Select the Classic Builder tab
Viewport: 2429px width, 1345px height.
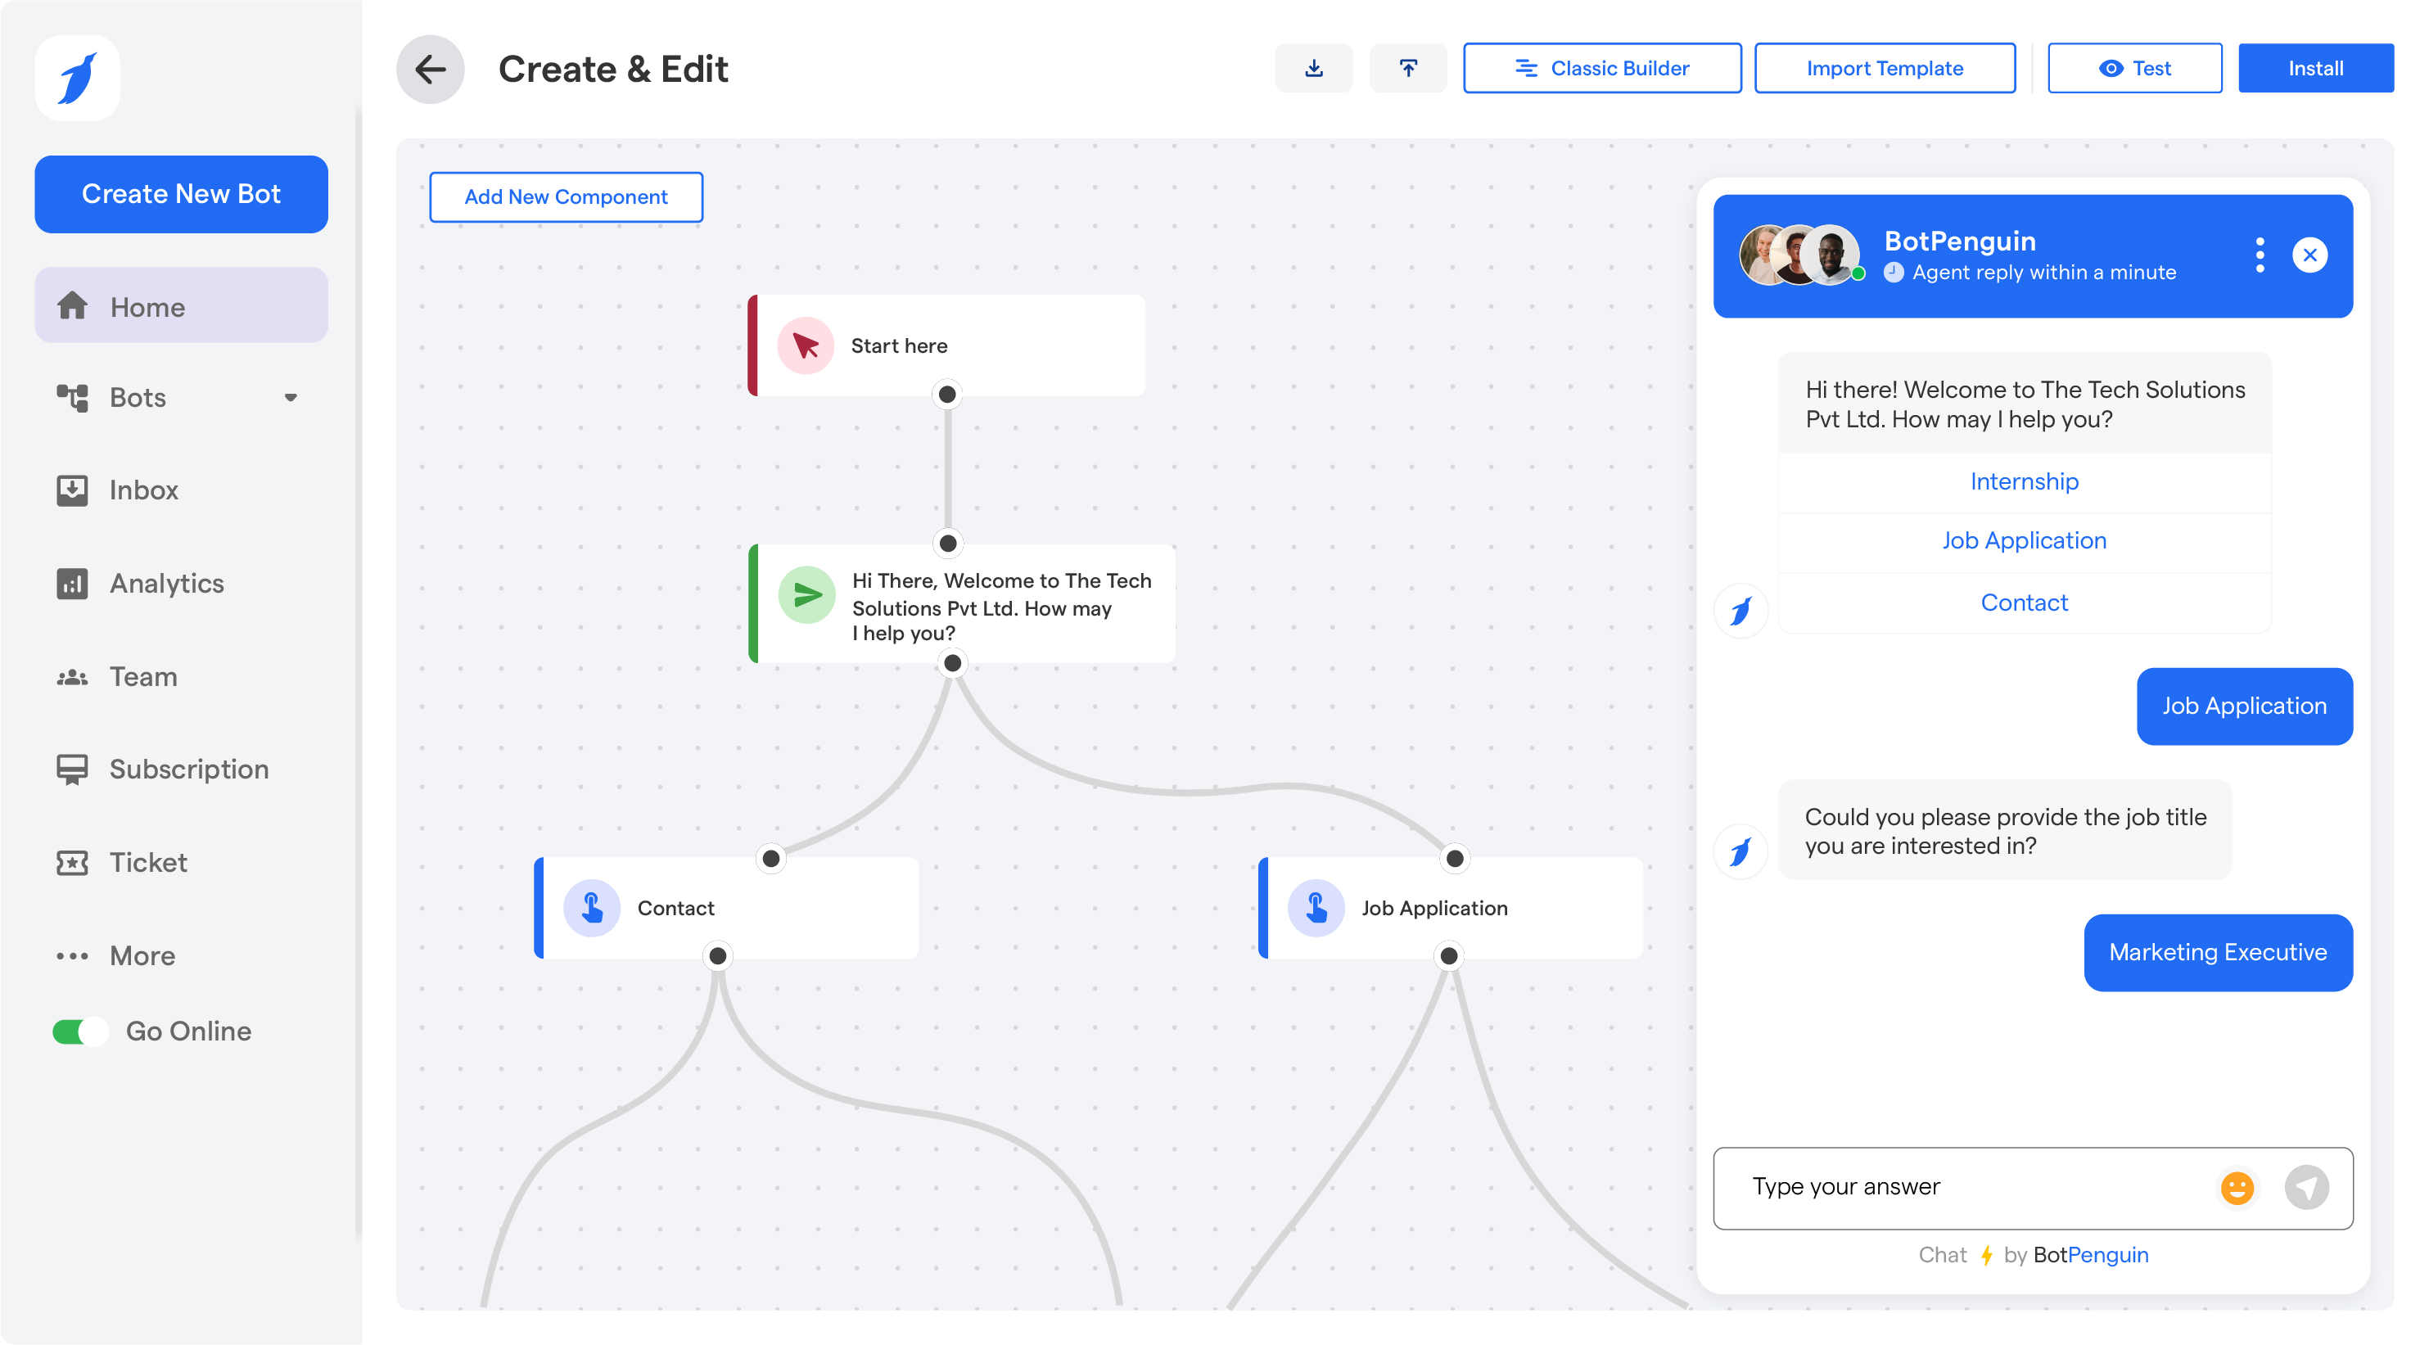click(x=1600, y=68)
